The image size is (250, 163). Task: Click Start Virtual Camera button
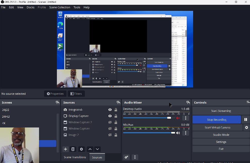tap(218, 127)
